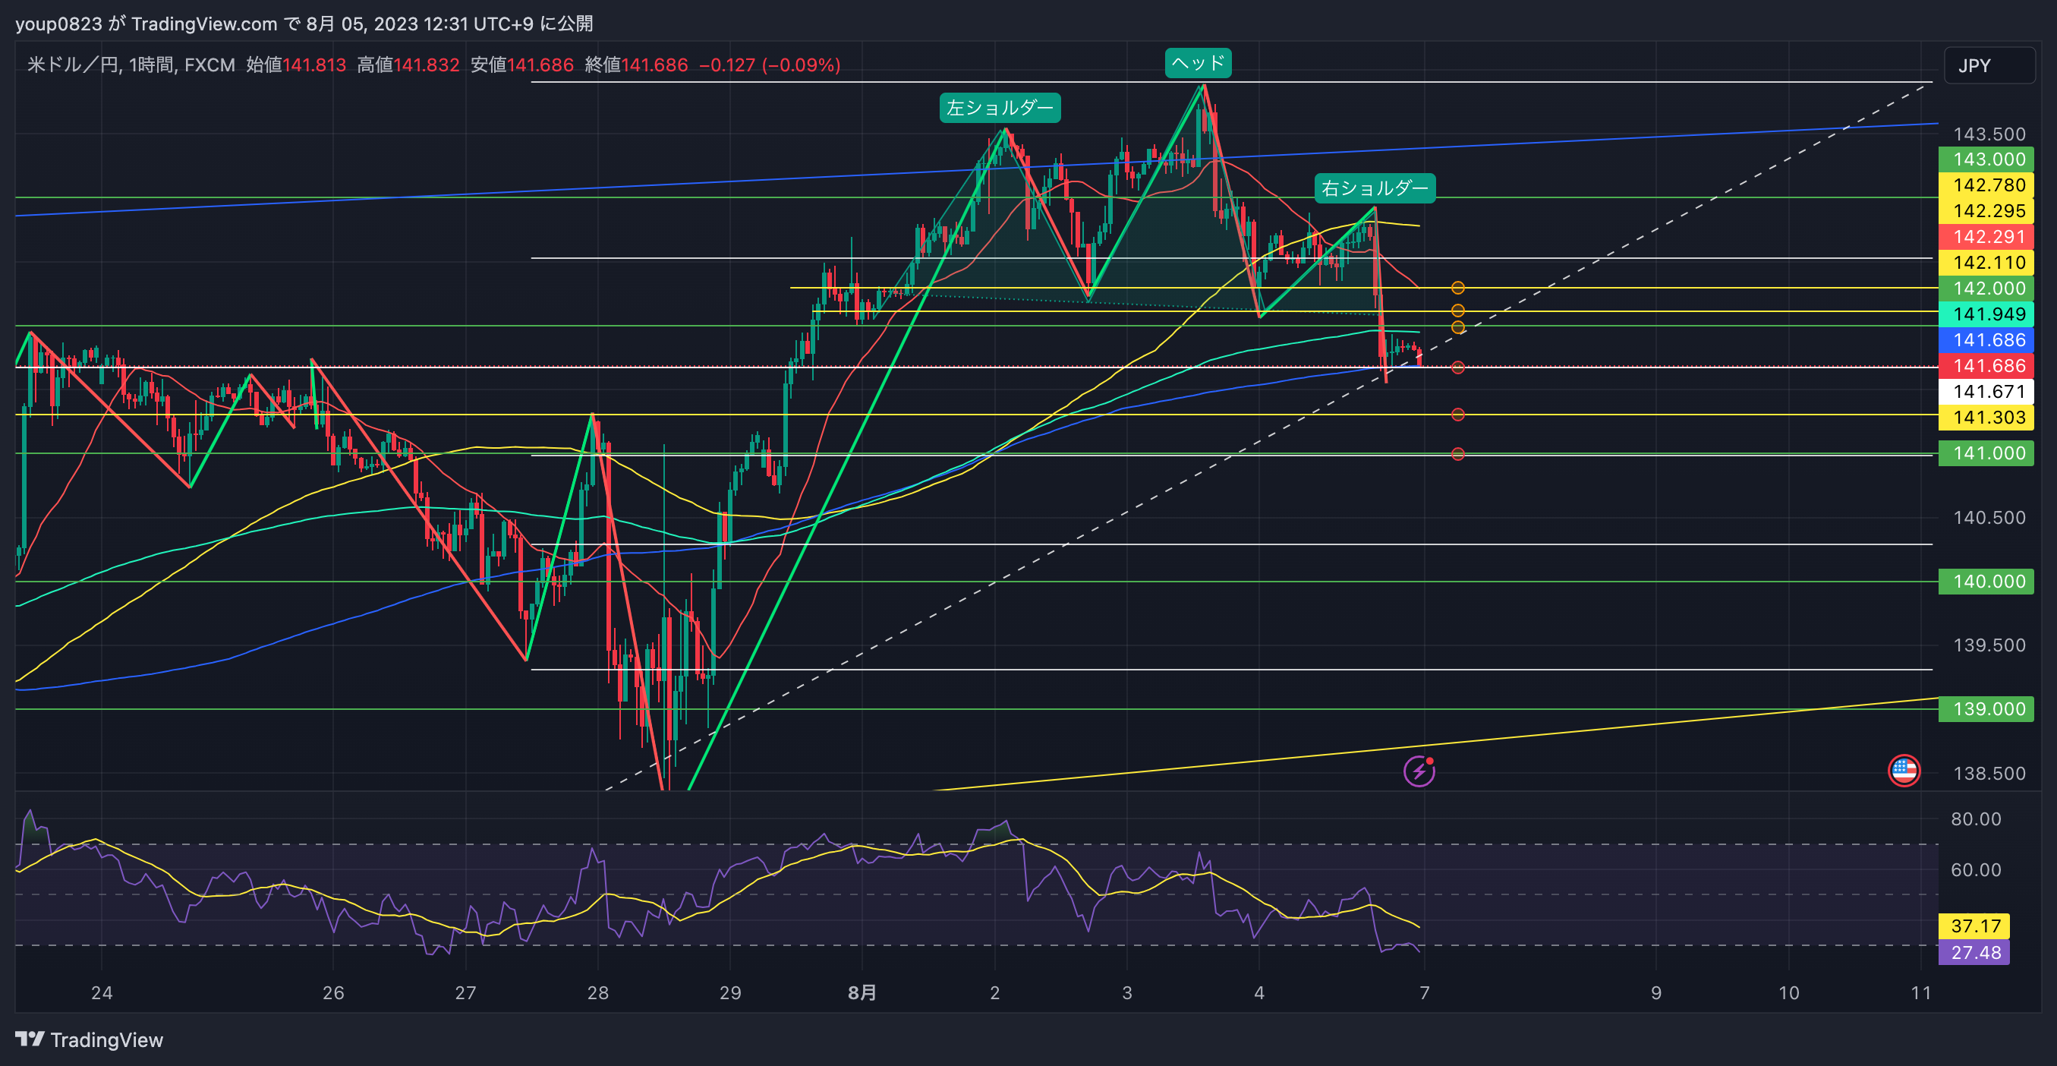Click the 140.000 green price label
This screenshot has height=1066, width=2057.
coord(1986,582)
